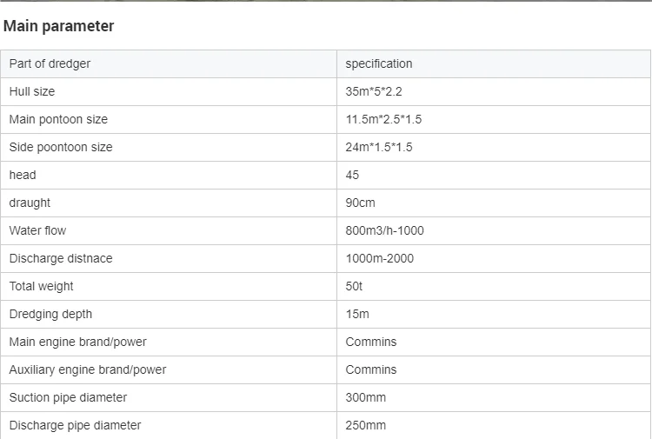Image resolution: width=652 pixels, height=439 pixels.
Task: Click the 'Main pontoon size' label
Action: (58, 119)
